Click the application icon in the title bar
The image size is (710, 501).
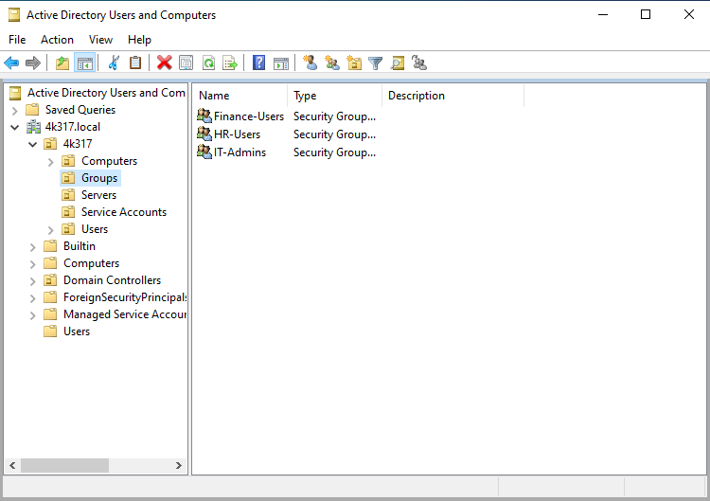pos(14,15)
